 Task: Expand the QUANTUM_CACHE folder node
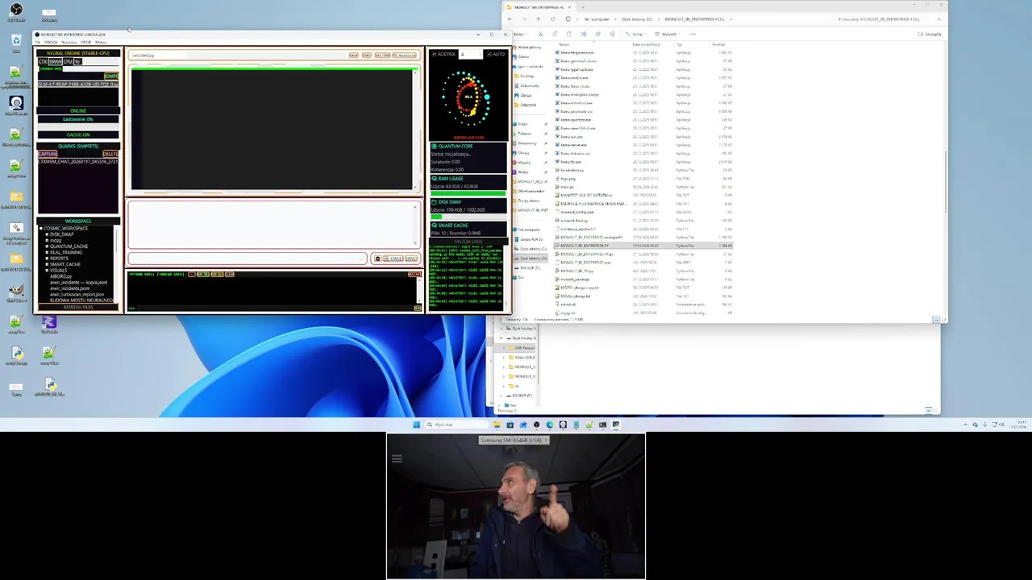pyautogui.click(x=47, y=246)
